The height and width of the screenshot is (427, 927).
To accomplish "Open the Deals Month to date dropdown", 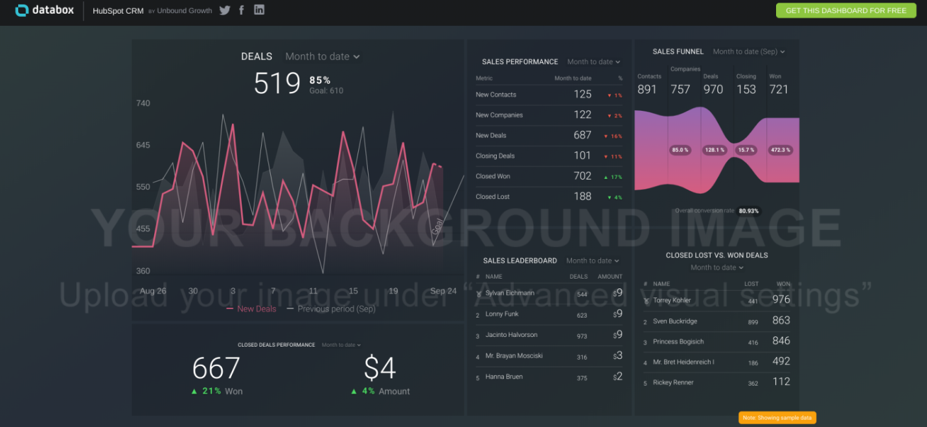I will [x=323, y=57].
